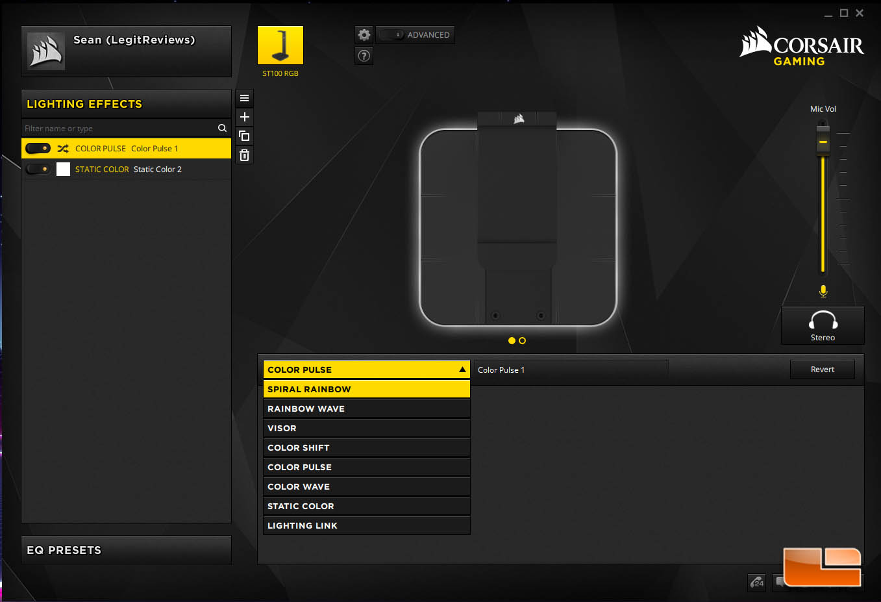
Task: Click the Corsair sail logo on headset stand
Action: [x=518, y=119]
